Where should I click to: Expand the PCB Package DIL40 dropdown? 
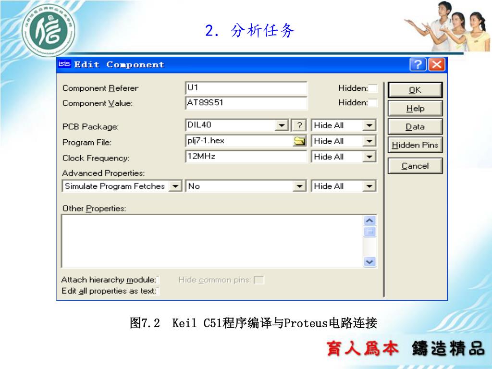[x=282, y=125]
